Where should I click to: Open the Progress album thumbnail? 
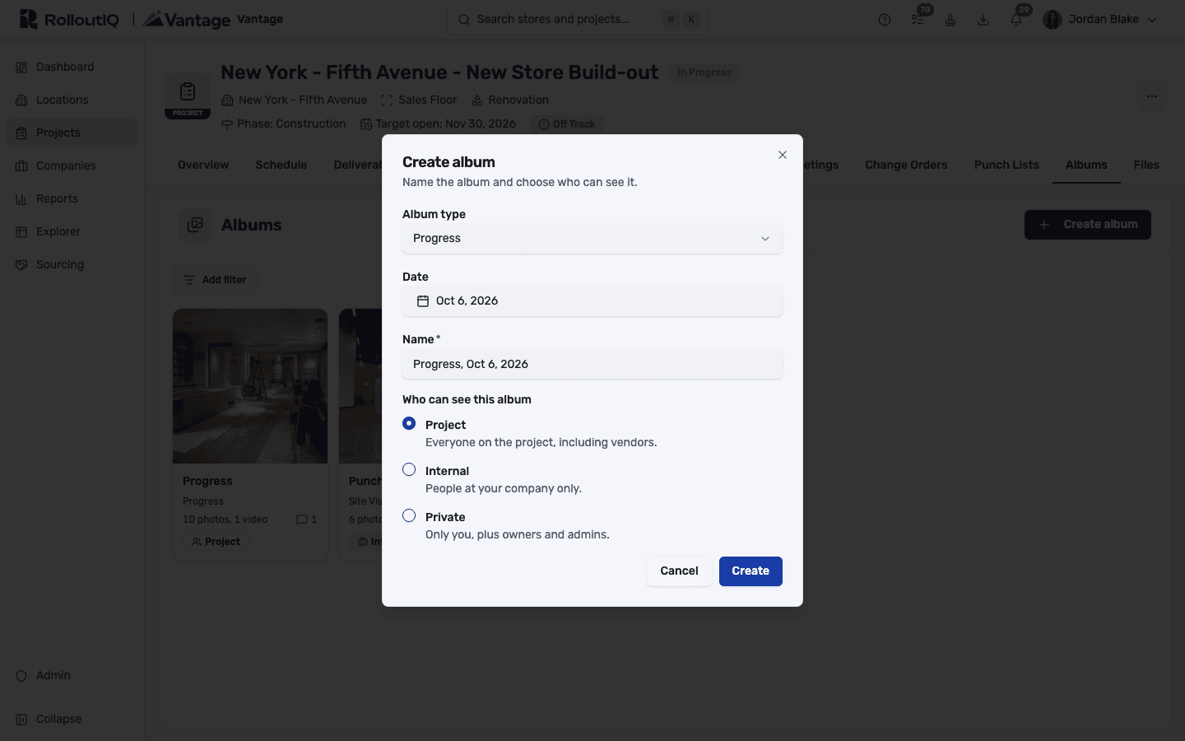pyautogui.click(x=250, y=386)
